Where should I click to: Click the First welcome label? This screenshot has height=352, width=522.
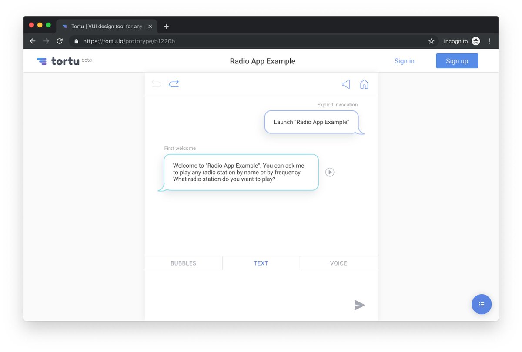tap(180, 149)
